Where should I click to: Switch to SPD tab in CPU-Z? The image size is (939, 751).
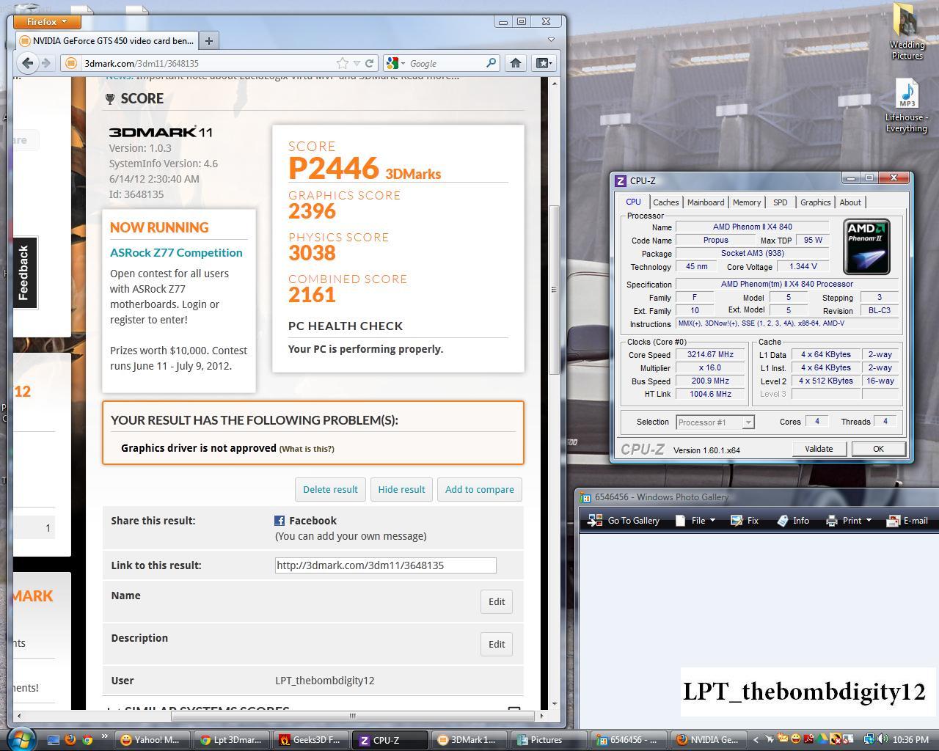780,202
